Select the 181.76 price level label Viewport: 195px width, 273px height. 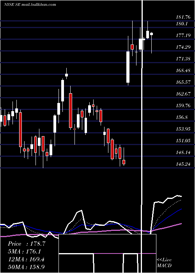point(183,17)
